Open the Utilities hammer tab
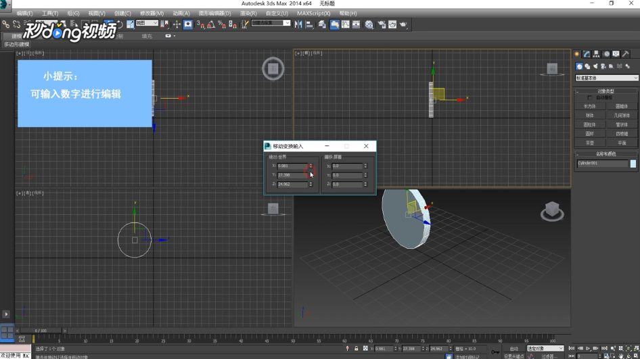This screenshot has height=359, width=640. pyautogui.click(x=626, y=54)
